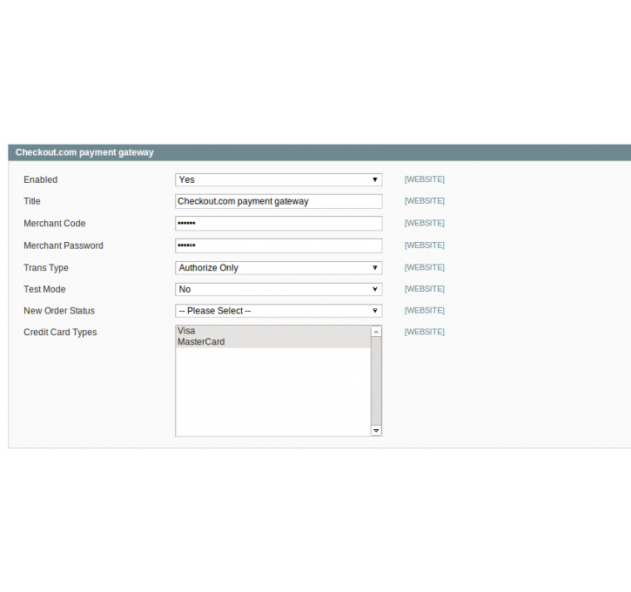Click the [WEBSITE] scope tag beside Test Mode
This screenshot has height=592, width=631.
[x=425, y=289]
